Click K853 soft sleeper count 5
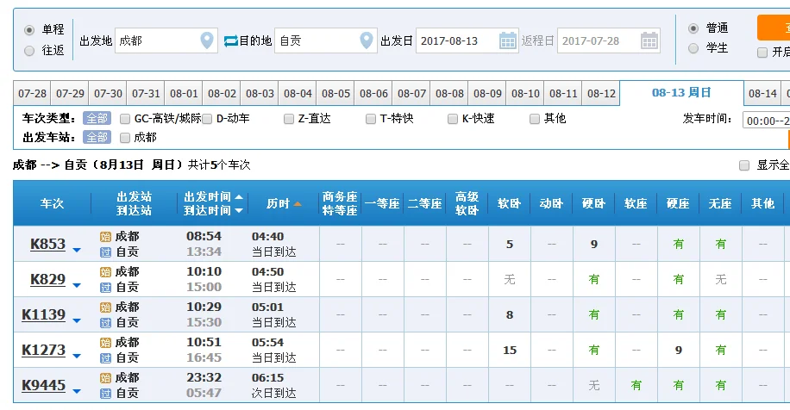The height and width of the screenshot is (410, 790). (x=510, y=244)
